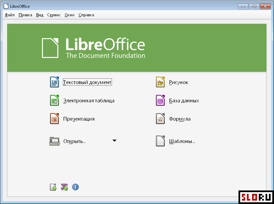Select the База данных label
This screenshot has width=274, height=204.
184,101
